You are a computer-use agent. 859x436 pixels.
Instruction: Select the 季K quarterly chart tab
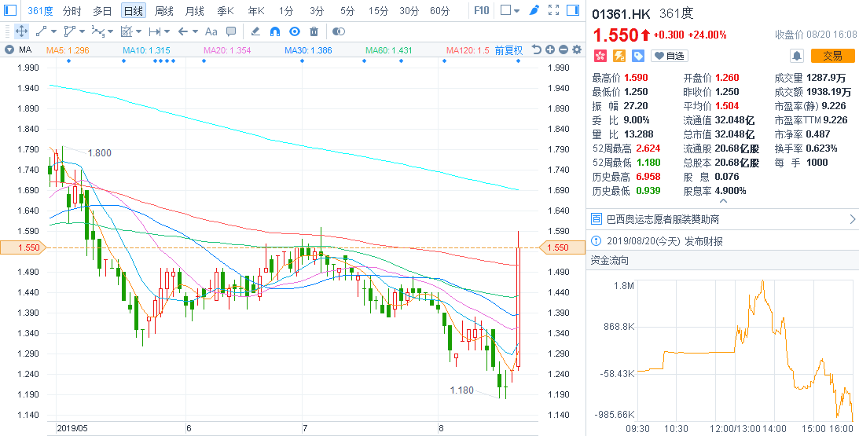(225, 10)
